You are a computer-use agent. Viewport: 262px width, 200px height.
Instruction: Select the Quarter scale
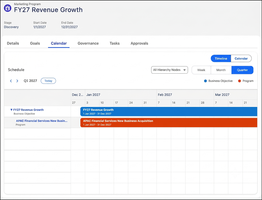(242, 70)
